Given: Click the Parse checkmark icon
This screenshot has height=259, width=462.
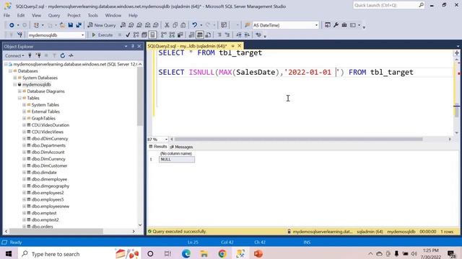Looking at the screenshot, I should click(x=128, y=35).
